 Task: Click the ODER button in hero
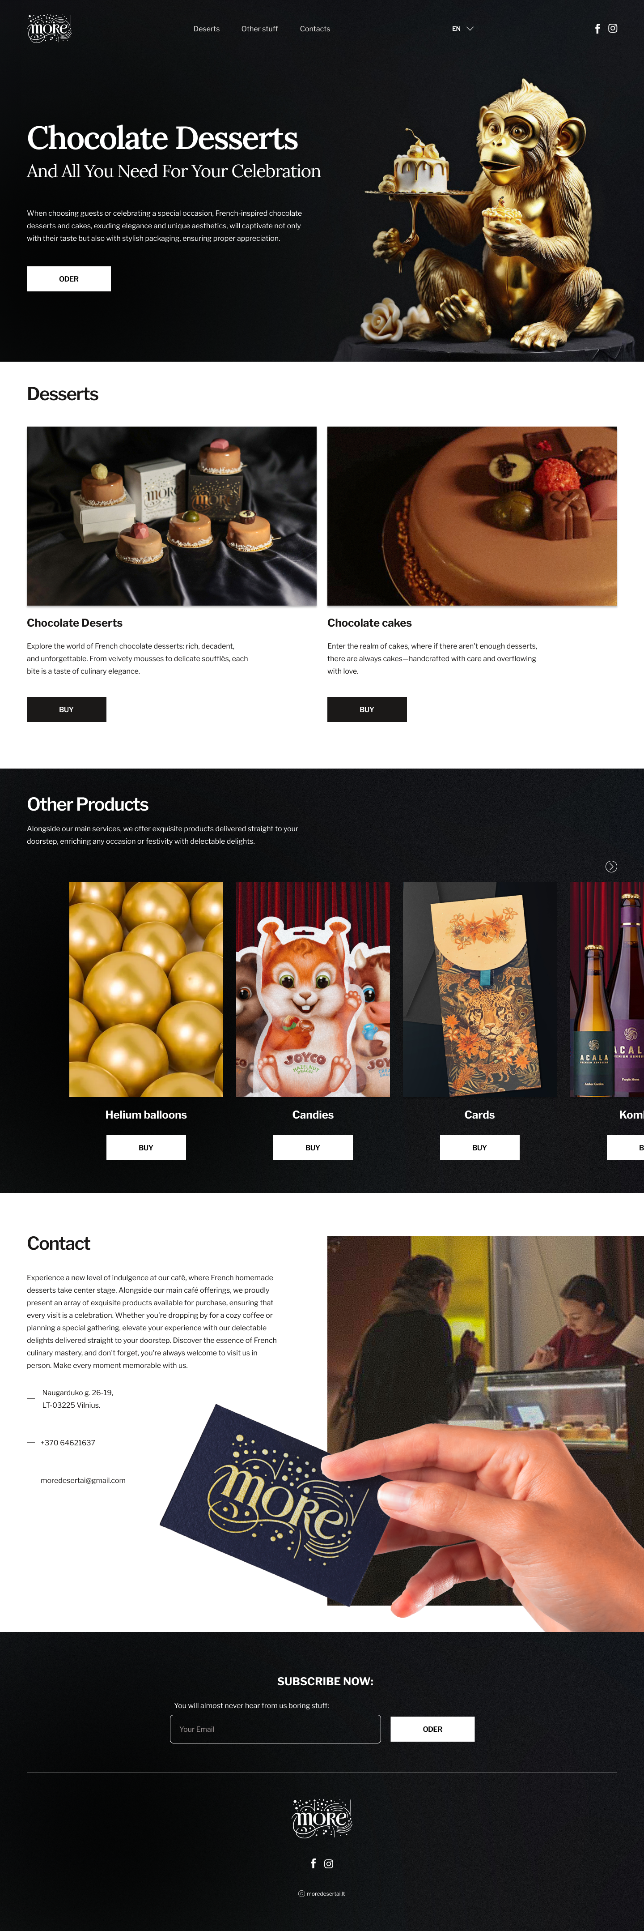(x=69, y=279)
